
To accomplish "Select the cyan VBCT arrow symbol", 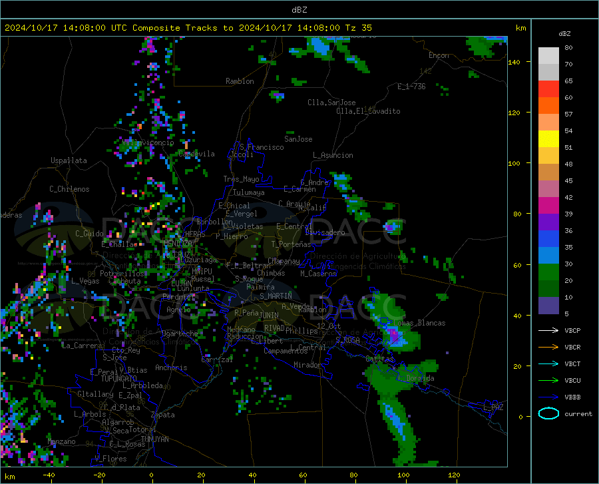I will click(548, 363).
